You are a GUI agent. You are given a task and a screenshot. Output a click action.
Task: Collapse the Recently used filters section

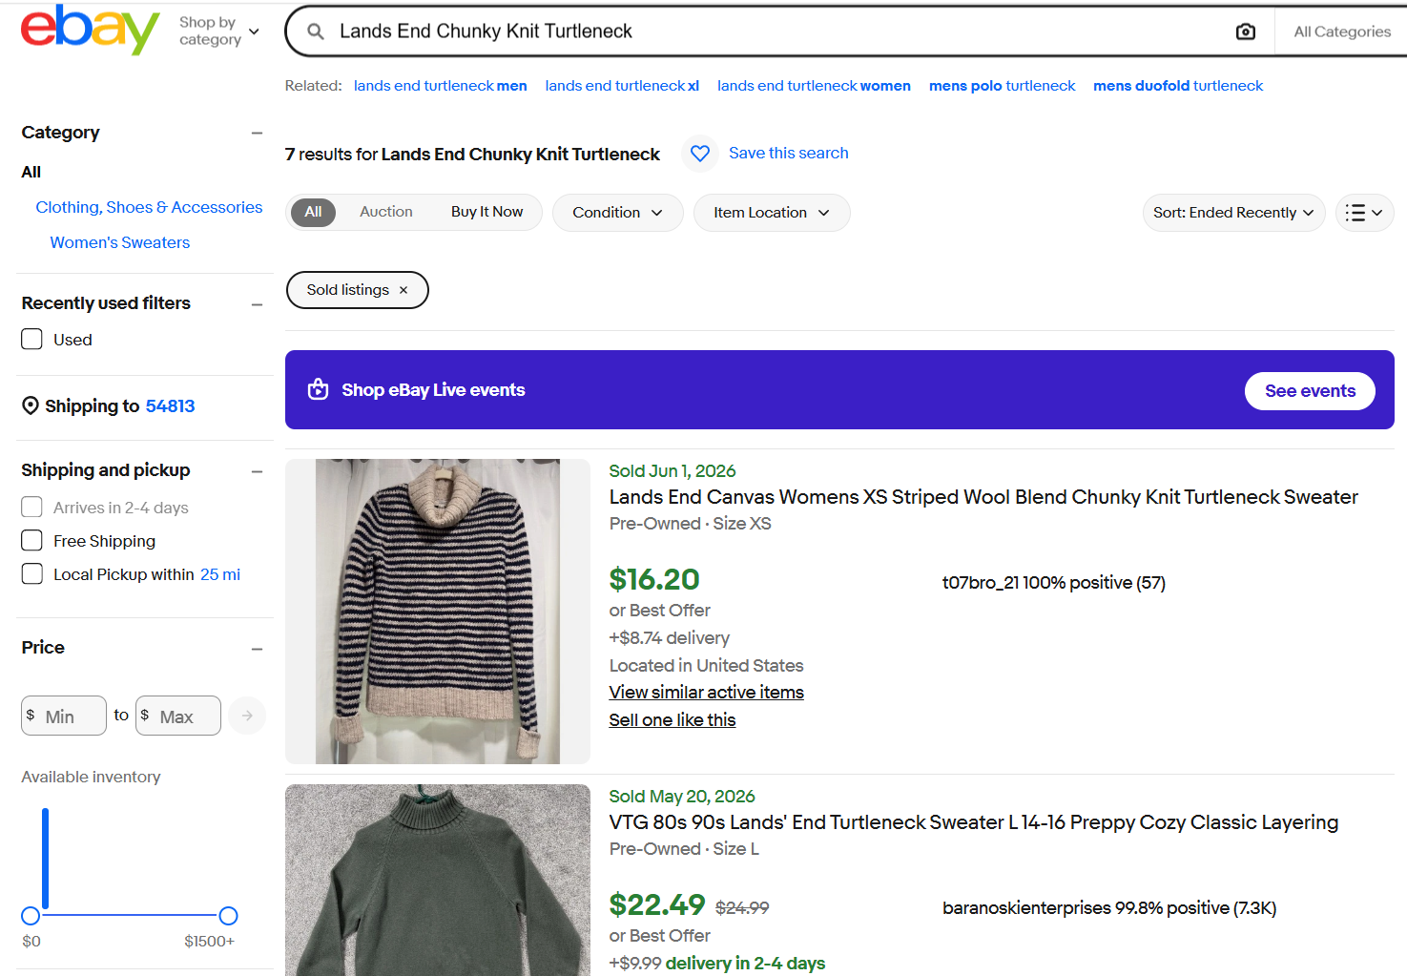point(257,304)
